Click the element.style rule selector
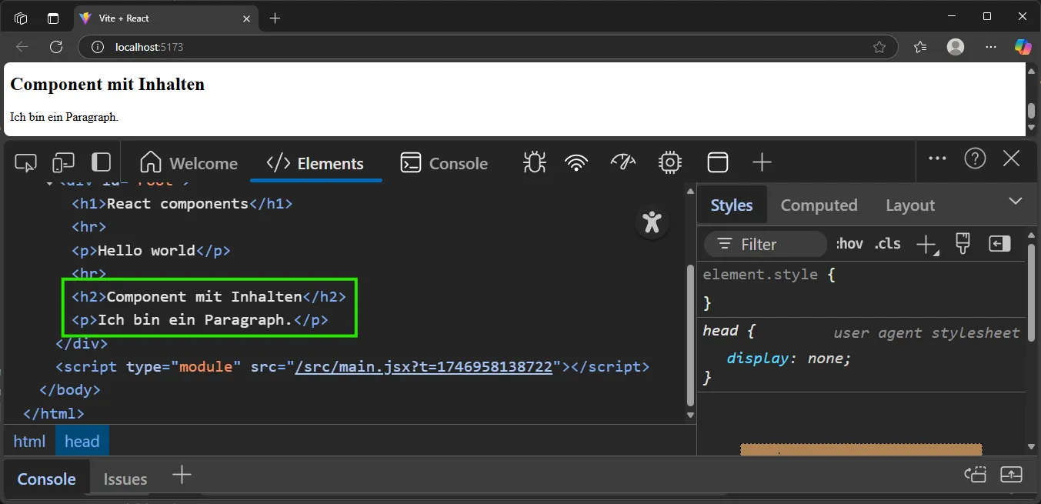This screenshot has width=1041, height=504. click(x=760, y=275)
